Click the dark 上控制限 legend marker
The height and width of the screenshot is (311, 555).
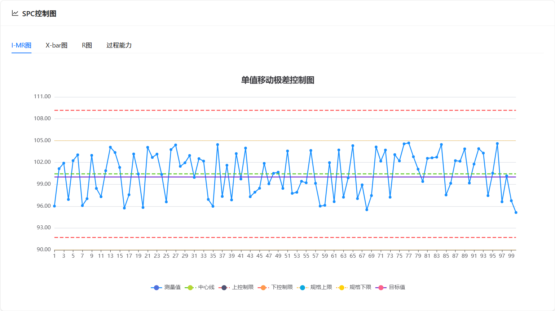click(224, 288)
